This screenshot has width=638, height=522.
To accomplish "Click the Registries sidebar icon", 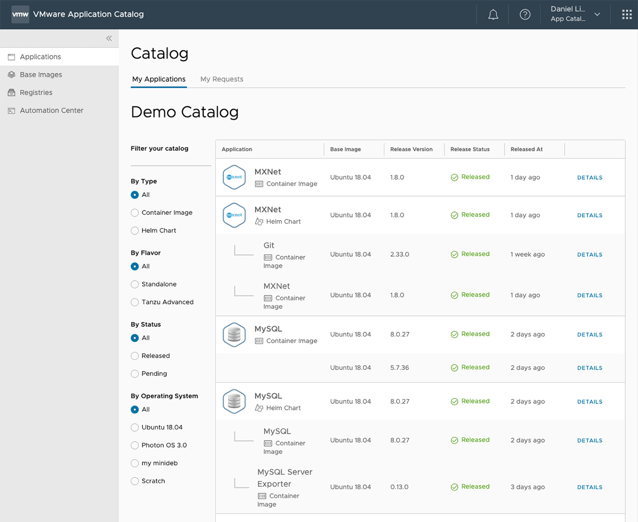I will (11, 92).
